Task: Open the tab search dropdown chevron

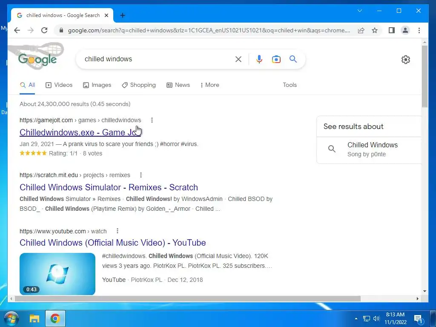Action: tap(360, 11)
